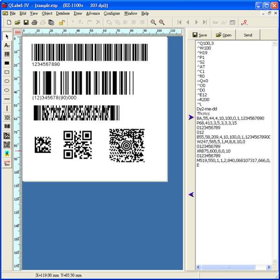Screen dimensions: 280x280
Task: Open the Draw menu
Action: click(x=78, y=14)
